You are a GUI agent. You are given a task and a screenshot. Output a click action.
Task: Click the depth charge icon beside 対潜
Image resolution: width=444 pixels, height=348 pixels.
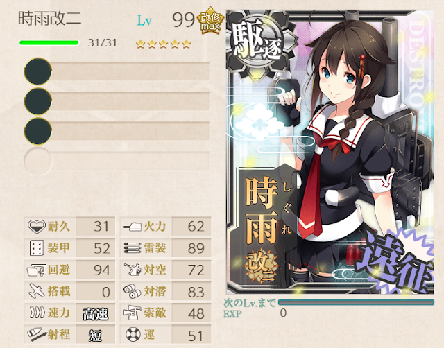click(132, 291)
